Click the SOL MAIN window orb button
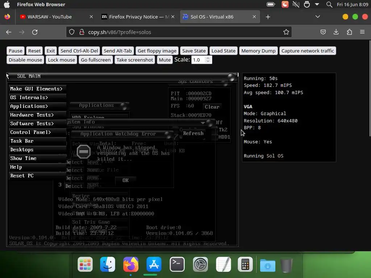The width and height of the screenshot is (371, 278). pos(231,77)
